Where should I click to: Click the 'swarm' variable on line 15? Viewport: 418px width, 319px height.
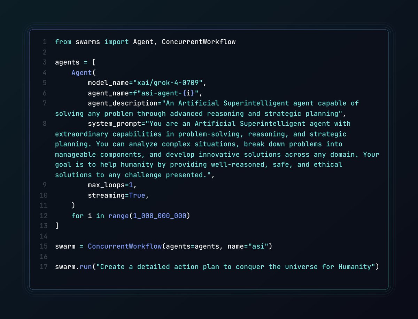pyautogui.click(x=65, y=247)
